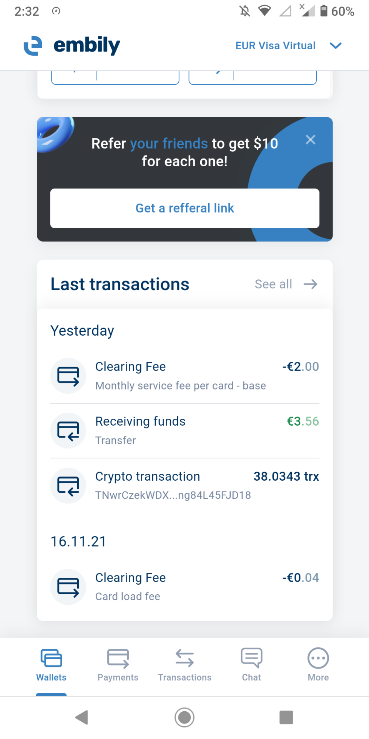Open the Wallets tab
Image resolution: width=369 pixels, height=739 pixels.
51,665
